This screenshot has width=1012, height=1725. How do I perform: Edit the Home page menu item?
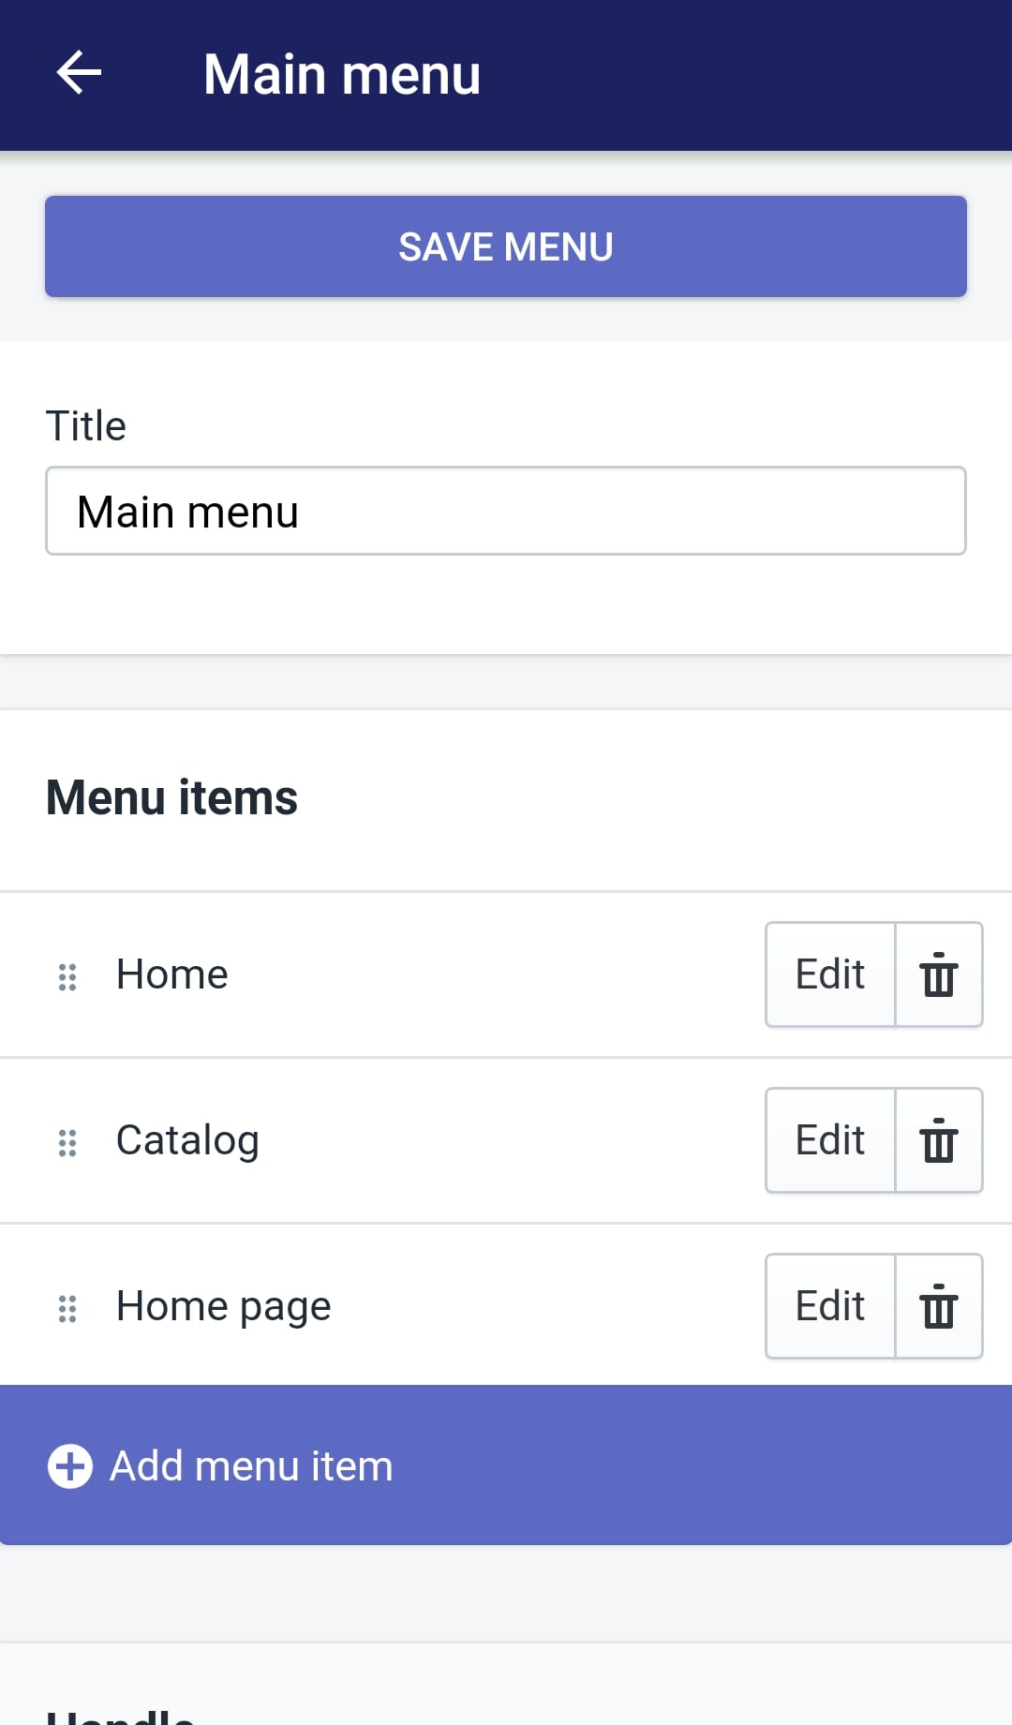(x=830, y=1306)
